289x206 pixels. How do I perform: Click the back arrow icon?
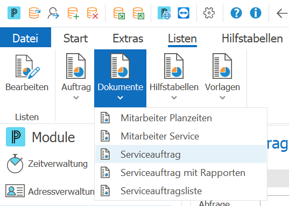click(x=282, y=13)
